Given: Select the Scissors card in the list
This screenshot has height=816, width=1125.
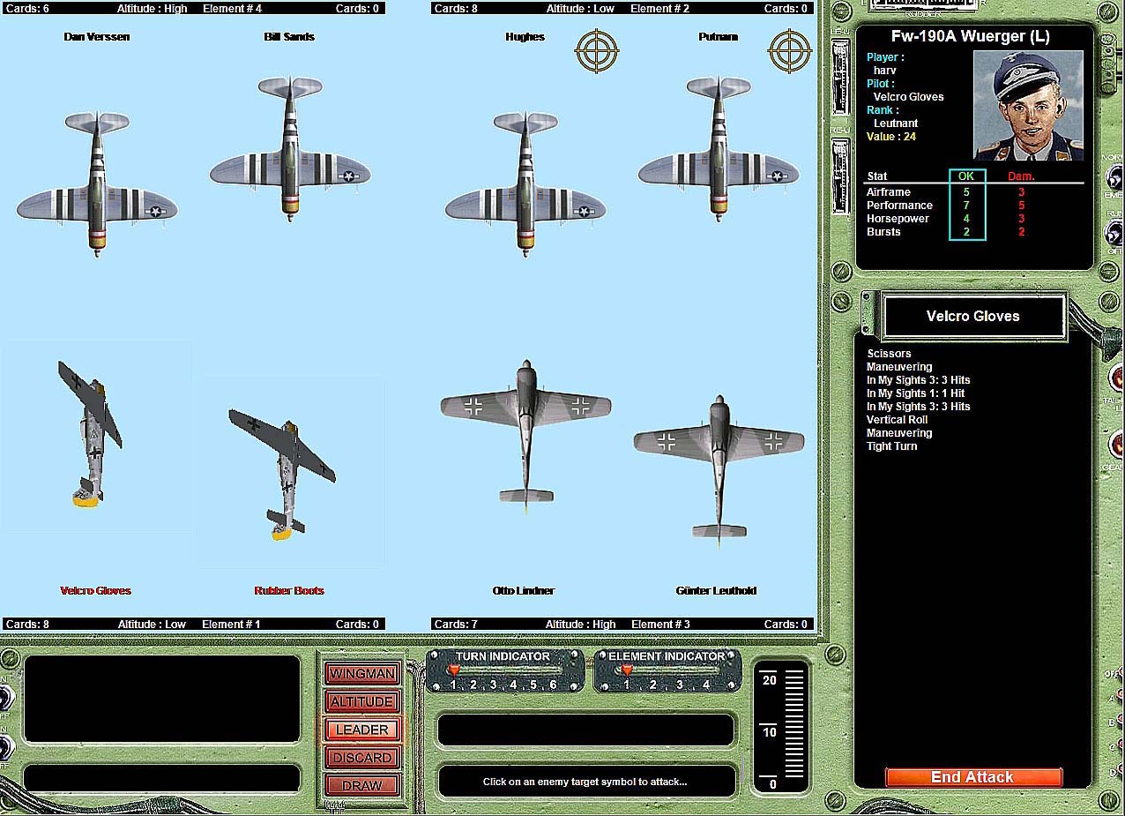Looking at the screenshot, I should 889,354.
